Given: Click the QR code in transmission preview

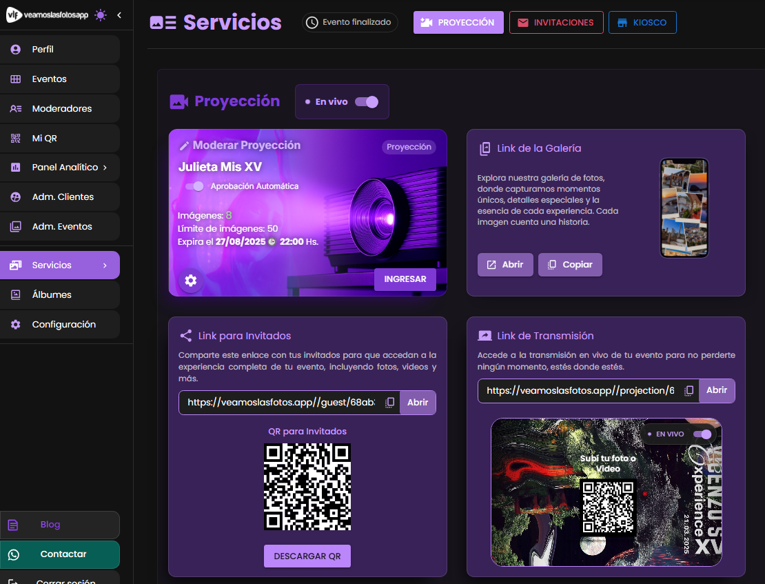Looking at the screenshot, I should pyautogui.click(x=608, y=507).
